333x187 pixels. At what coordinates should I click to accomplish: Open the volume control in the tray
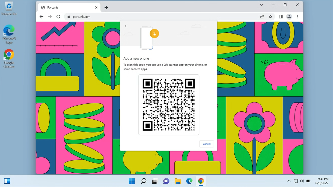(302, 181)
